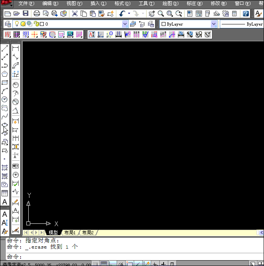The image size is (264, 266).
Task: Click the Undo arrow button
Action: 122,14
